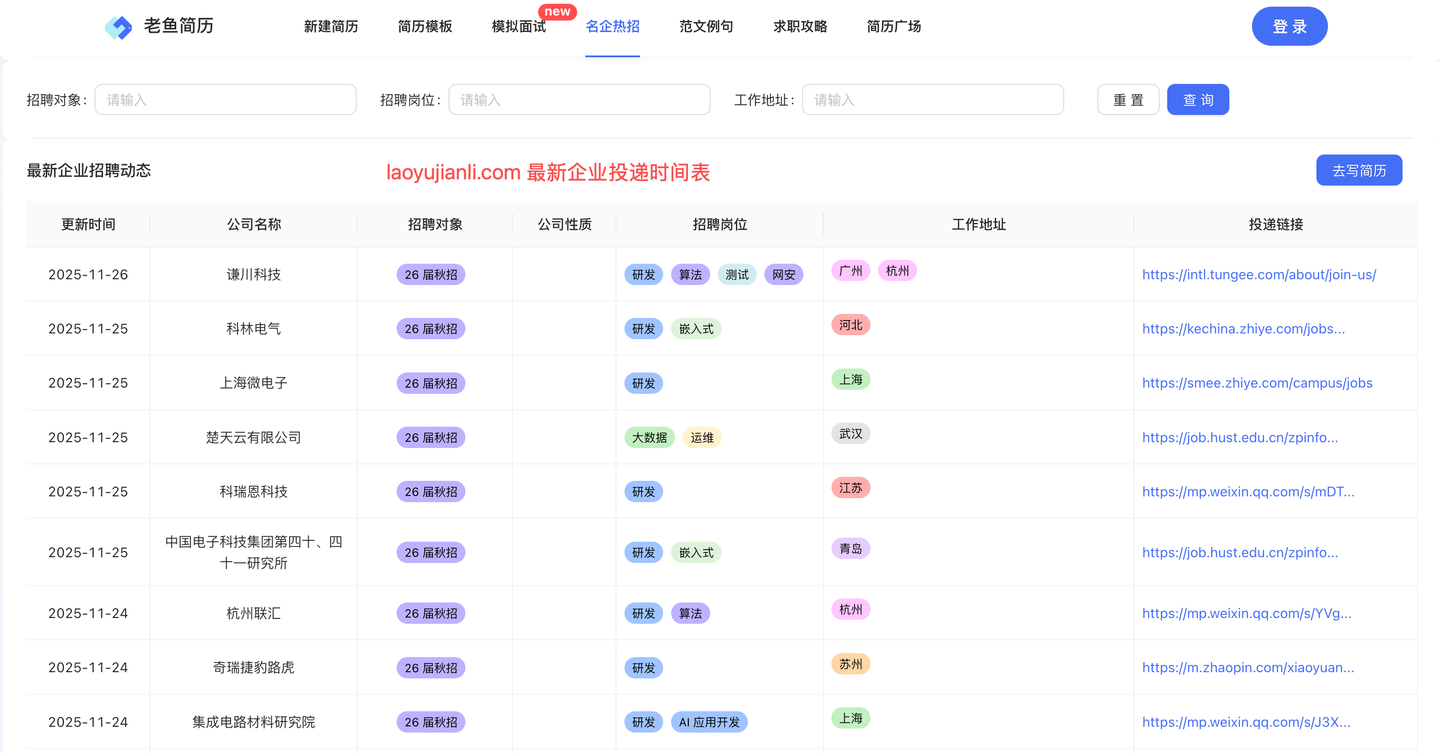
Task: Open the intl.tungee.com join-us link
Action: tap(1259, 275)
